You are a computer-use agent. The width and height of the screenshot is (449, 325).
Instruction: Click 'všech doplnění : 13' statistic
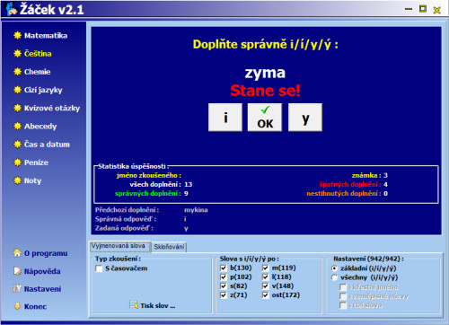161,184
